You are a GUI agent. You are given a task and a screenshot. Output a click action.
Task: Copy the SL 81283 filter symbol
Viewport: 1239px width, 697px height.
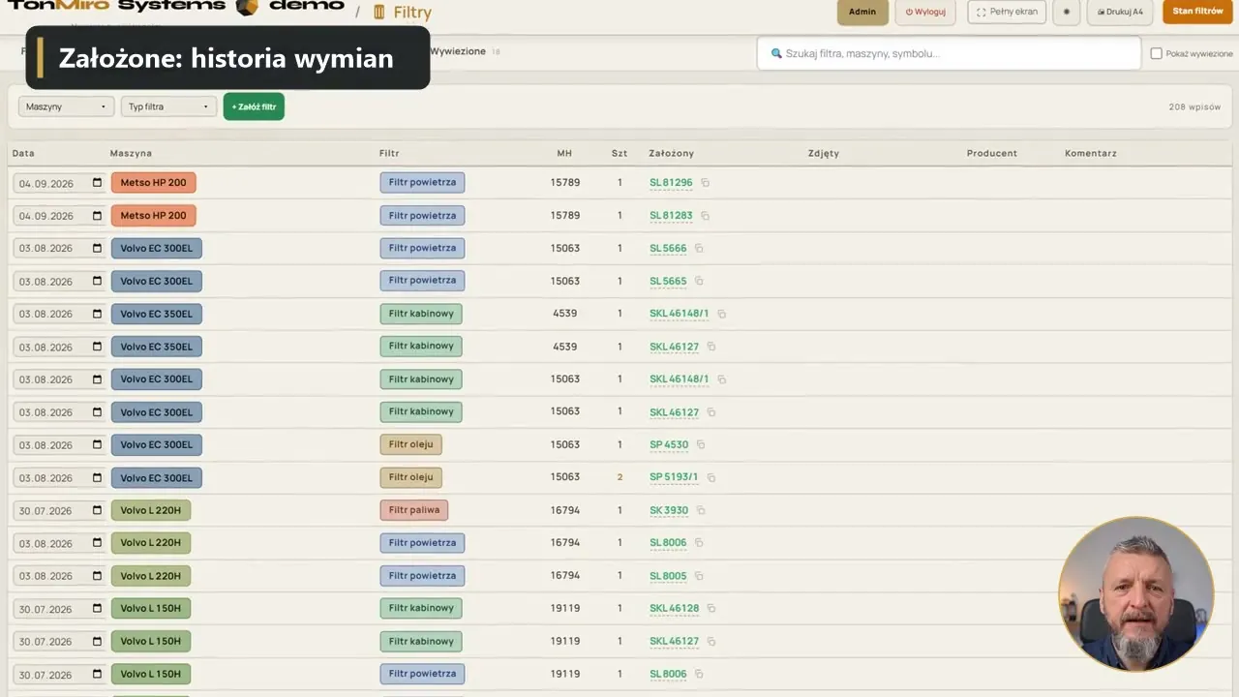(x=705, y=216)
